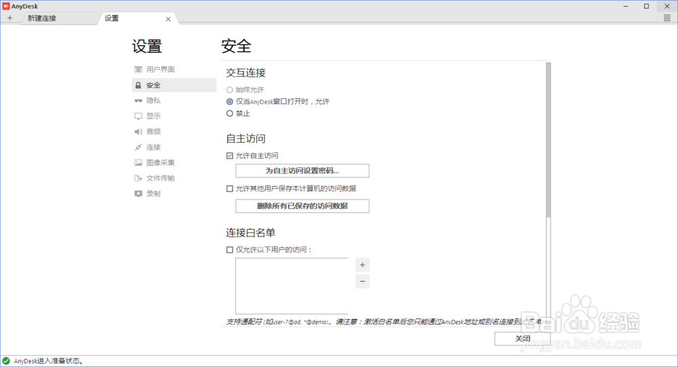Remove whitelist entry with minus button
Viewport: 678px width, 367px height.
click(x=362, y=282)
